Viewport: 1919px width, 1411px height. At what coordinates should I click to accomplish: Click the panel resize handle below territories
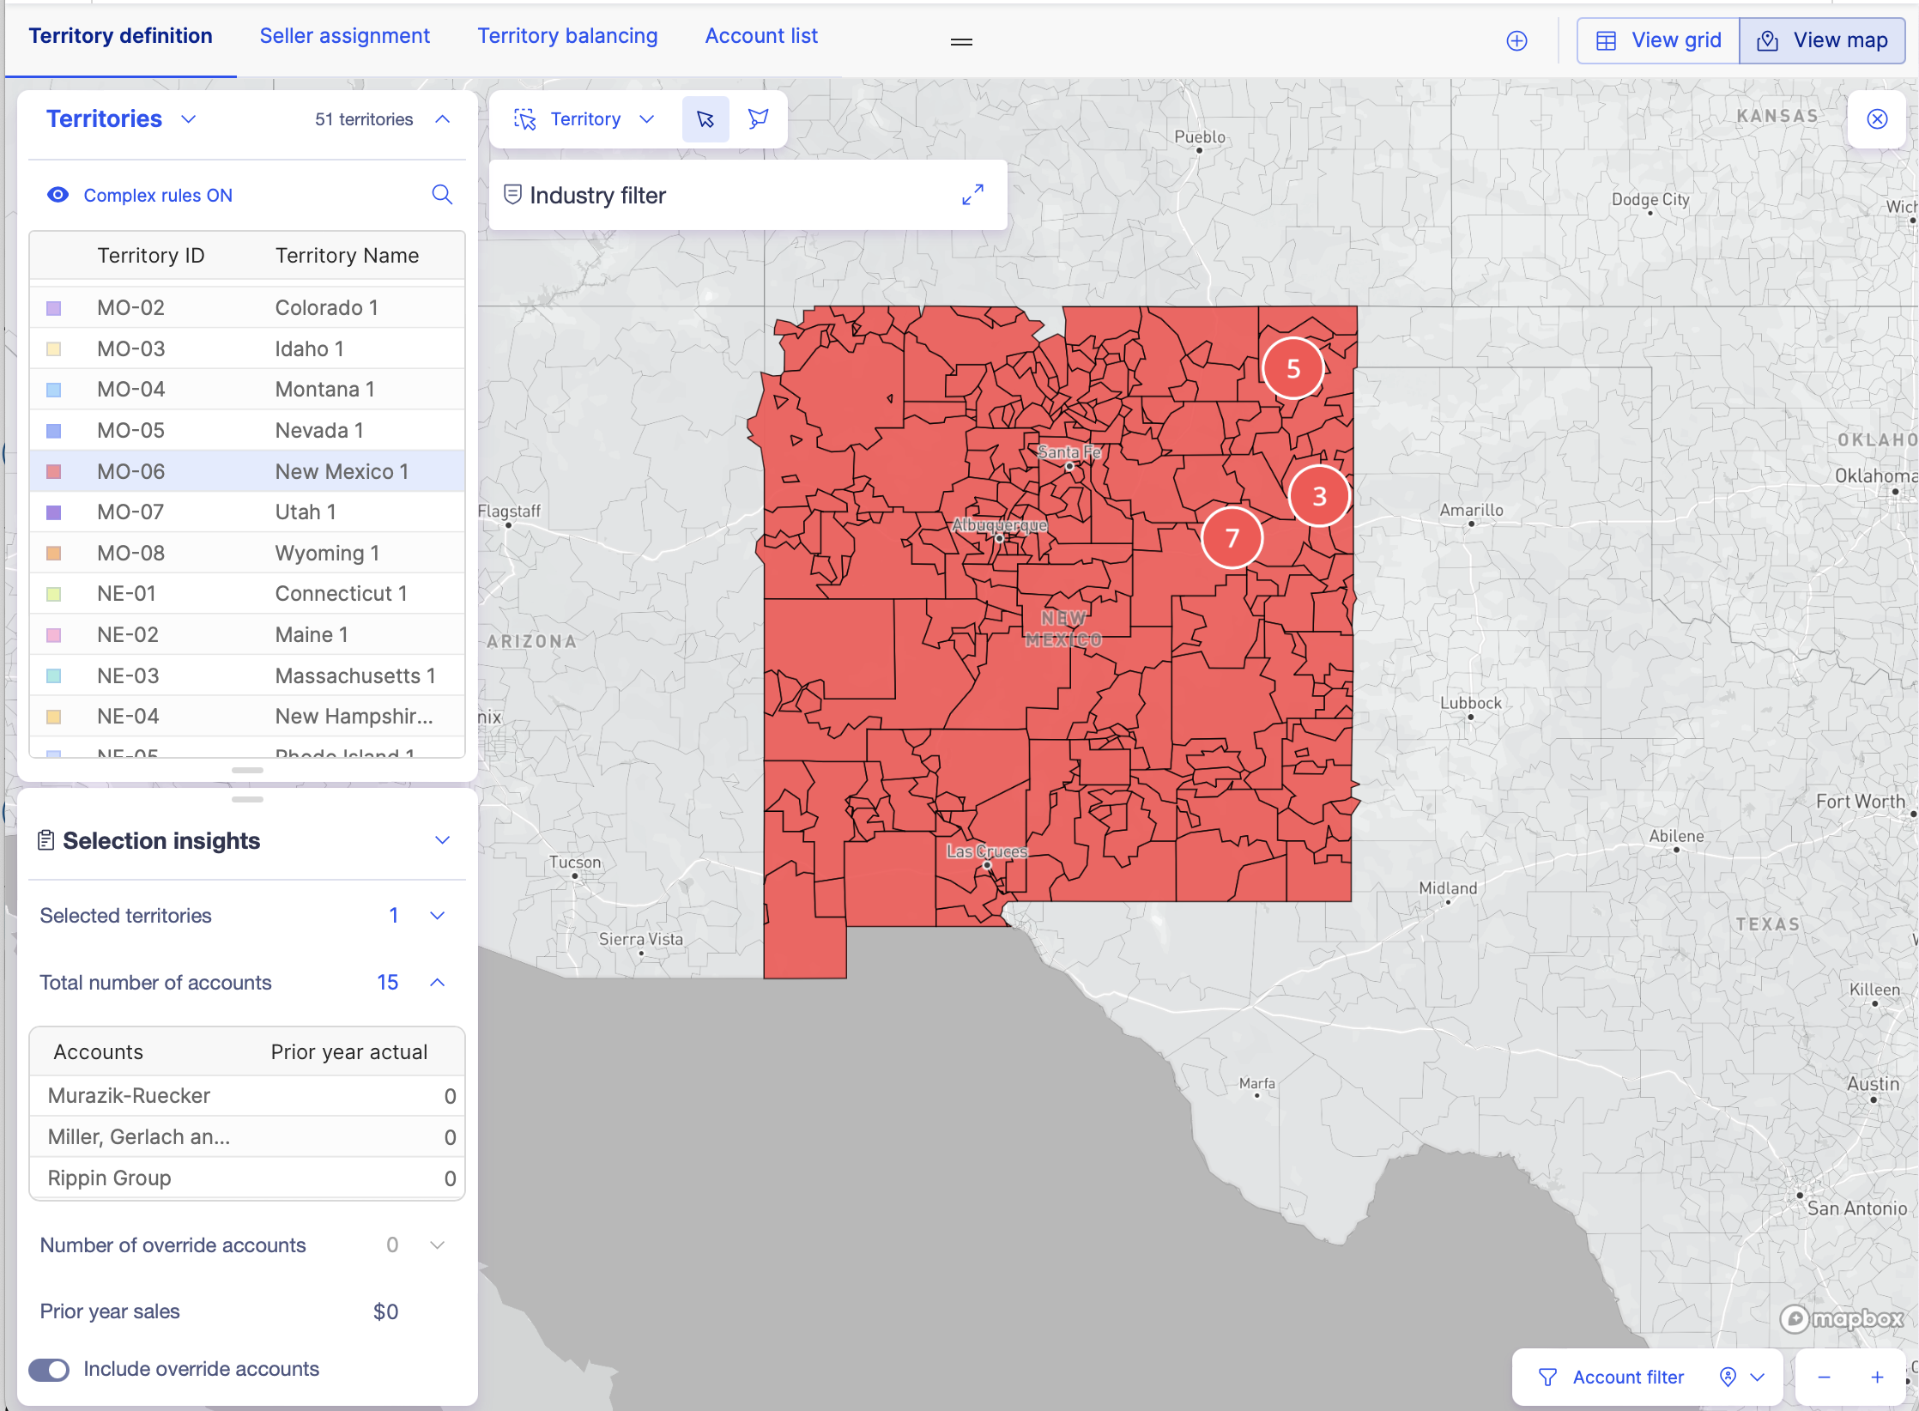click(x=247, y=770)
